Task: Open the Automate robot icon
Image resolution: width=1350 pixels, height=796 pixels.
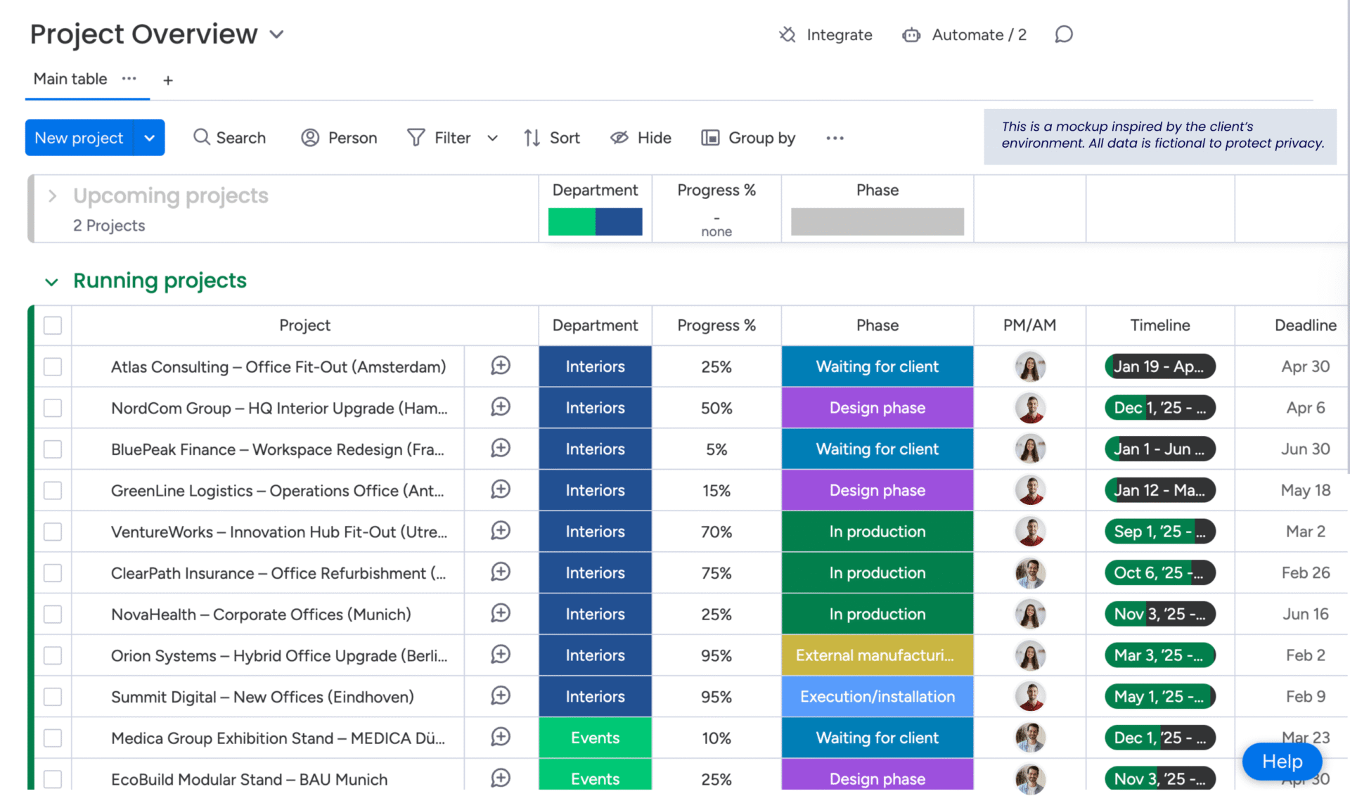Action: click(911, 34)
